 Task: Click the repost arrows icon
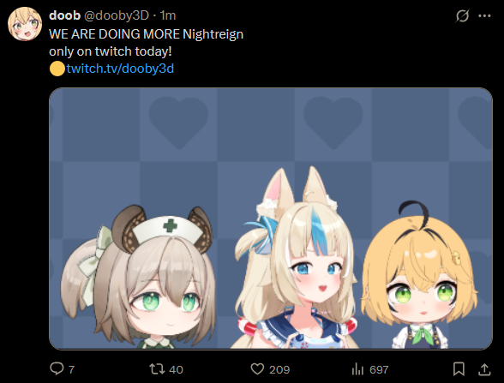pyautogui.click(x=157, y=368)
